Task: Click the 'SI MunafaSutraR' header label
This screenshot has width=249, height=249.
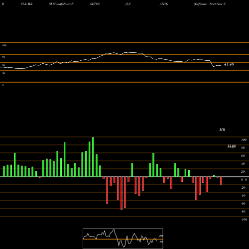Action: (x=61, y=4)
